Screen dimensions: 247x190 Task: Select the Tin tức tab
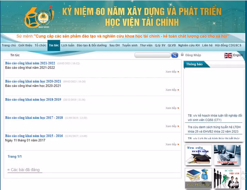coord(54,45)
